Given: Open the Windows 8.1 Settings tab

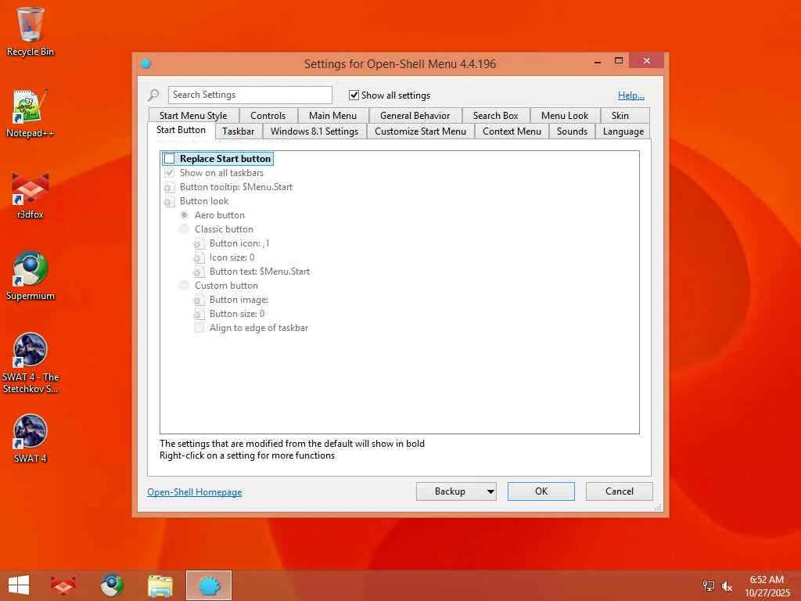Looking at the screenshot, I should pyautogui.click(x=314, y=131).
